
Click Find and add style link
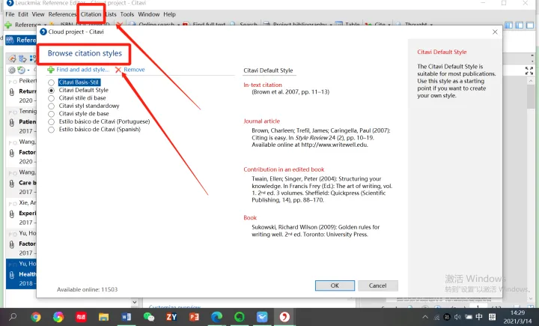[x=83, y=70]
